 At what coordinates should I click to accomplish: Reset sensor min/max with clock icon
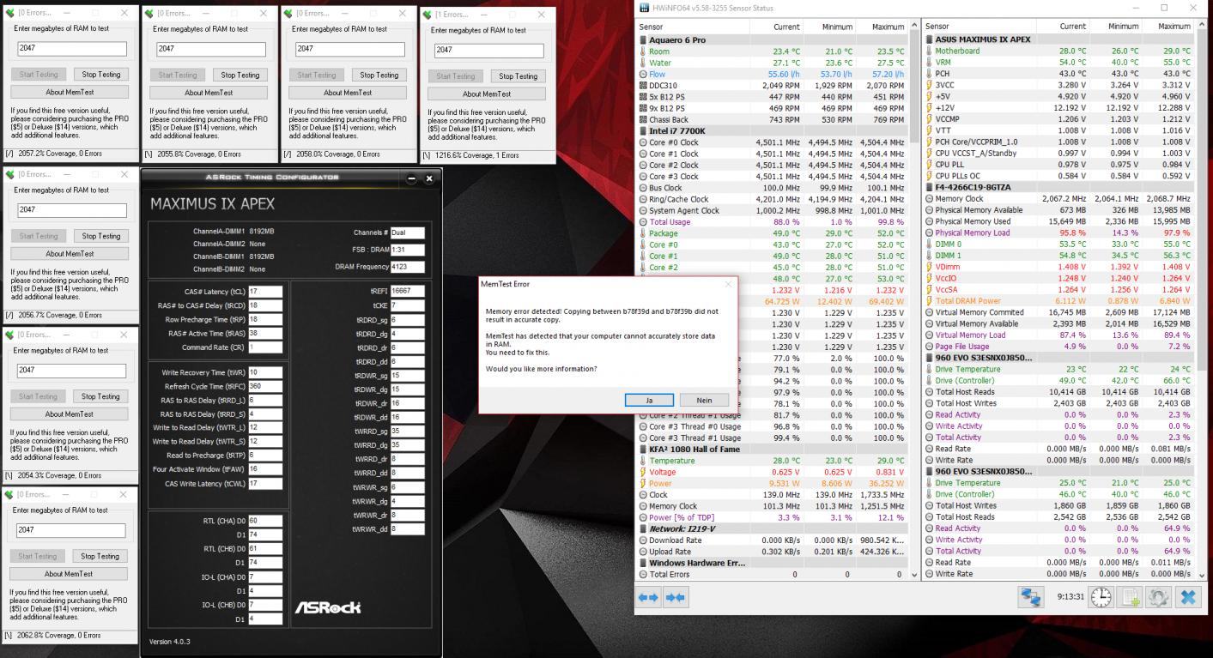tap(1101, 597)
